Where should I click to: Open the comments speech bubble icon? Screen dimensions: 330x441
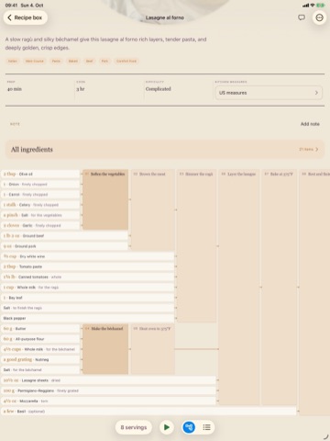coord(302,17)
